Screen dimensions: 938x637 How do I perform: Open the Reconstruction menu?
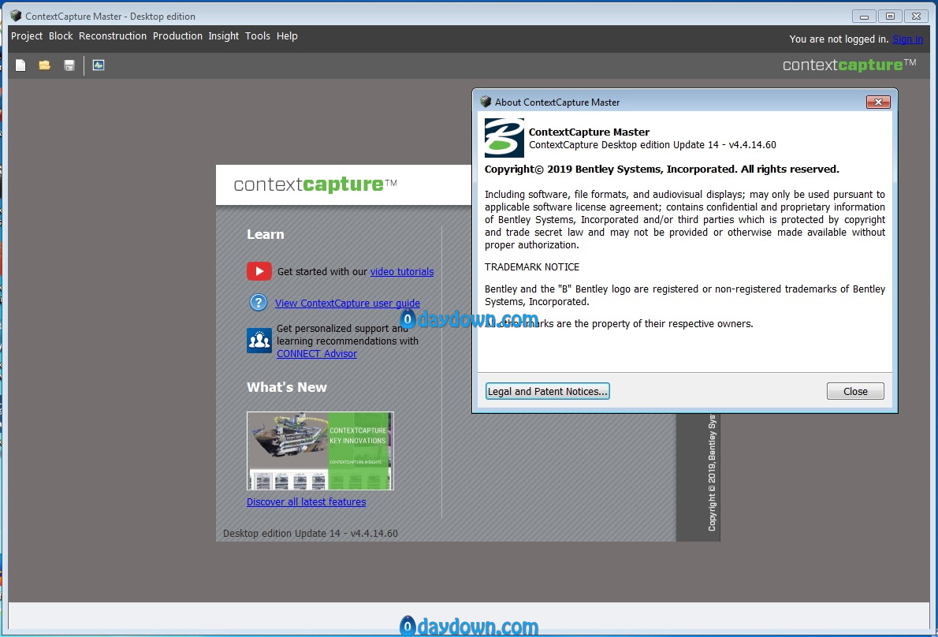[x=113, y=36]
